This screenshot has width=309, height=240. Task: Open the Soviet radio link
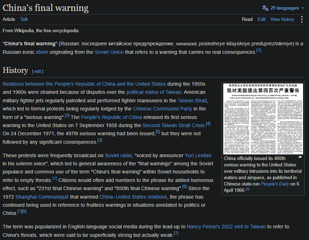tap(118, 155)
